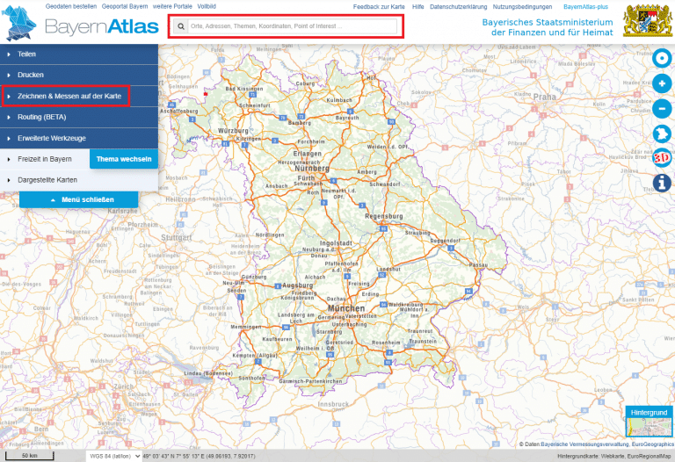Screen dimensions: 675x462
Task: Open the WGS 84 coordinate system dropdown
Action: pos(113,456)
